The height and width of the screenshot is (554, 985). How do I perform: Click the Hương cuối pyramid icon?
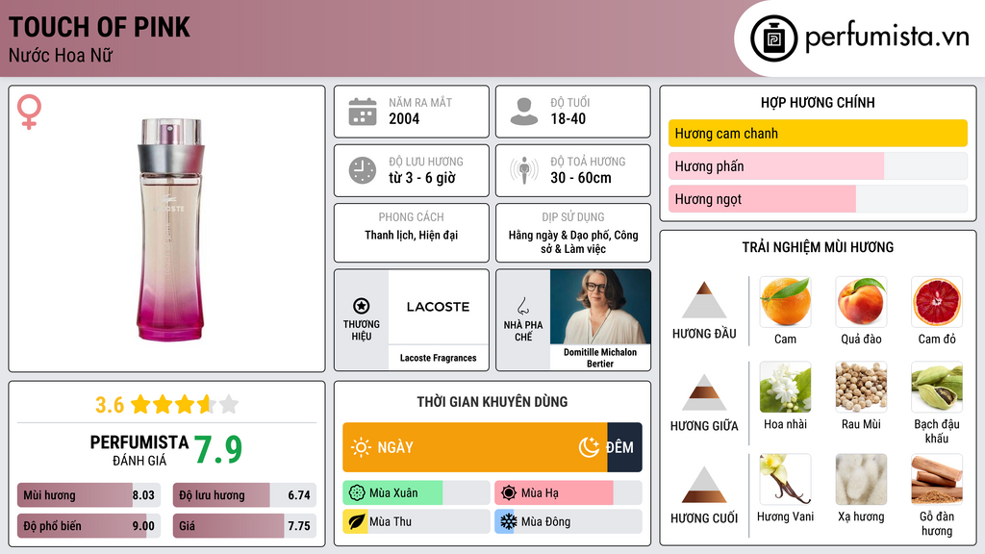704,485
